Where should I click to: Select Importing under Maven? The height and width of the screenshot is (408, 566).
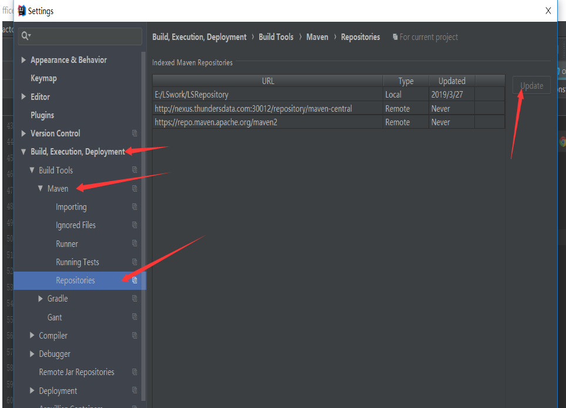click(x=71, y=207)
